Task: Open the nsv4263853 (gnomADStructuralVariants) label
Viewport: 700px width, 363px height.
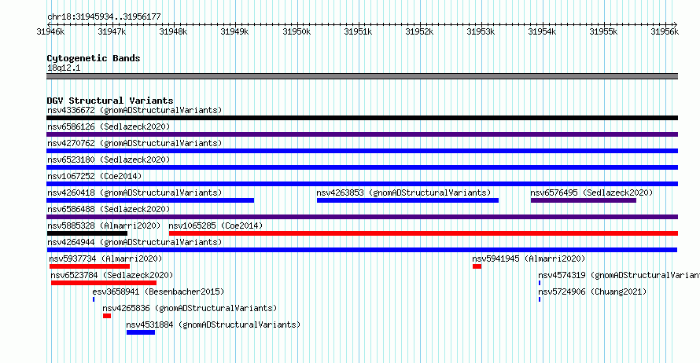Action: [403, 192]
